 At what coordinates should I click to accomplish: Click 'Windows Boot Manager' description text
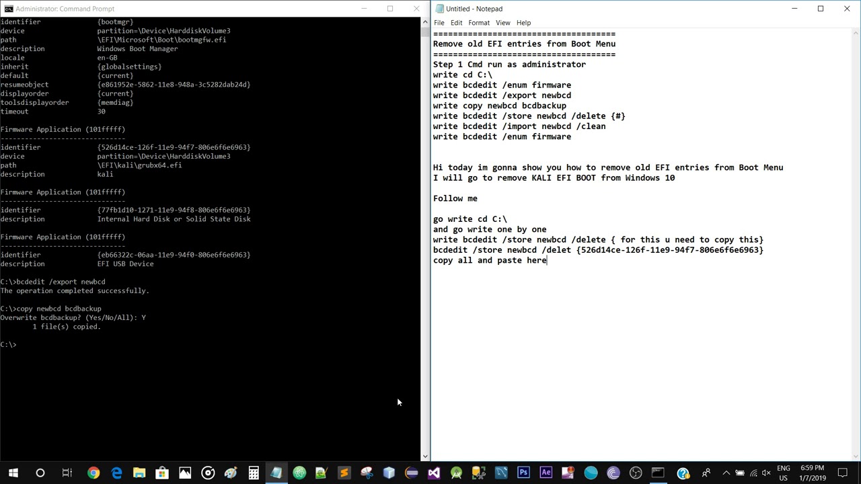coord(137,48)
